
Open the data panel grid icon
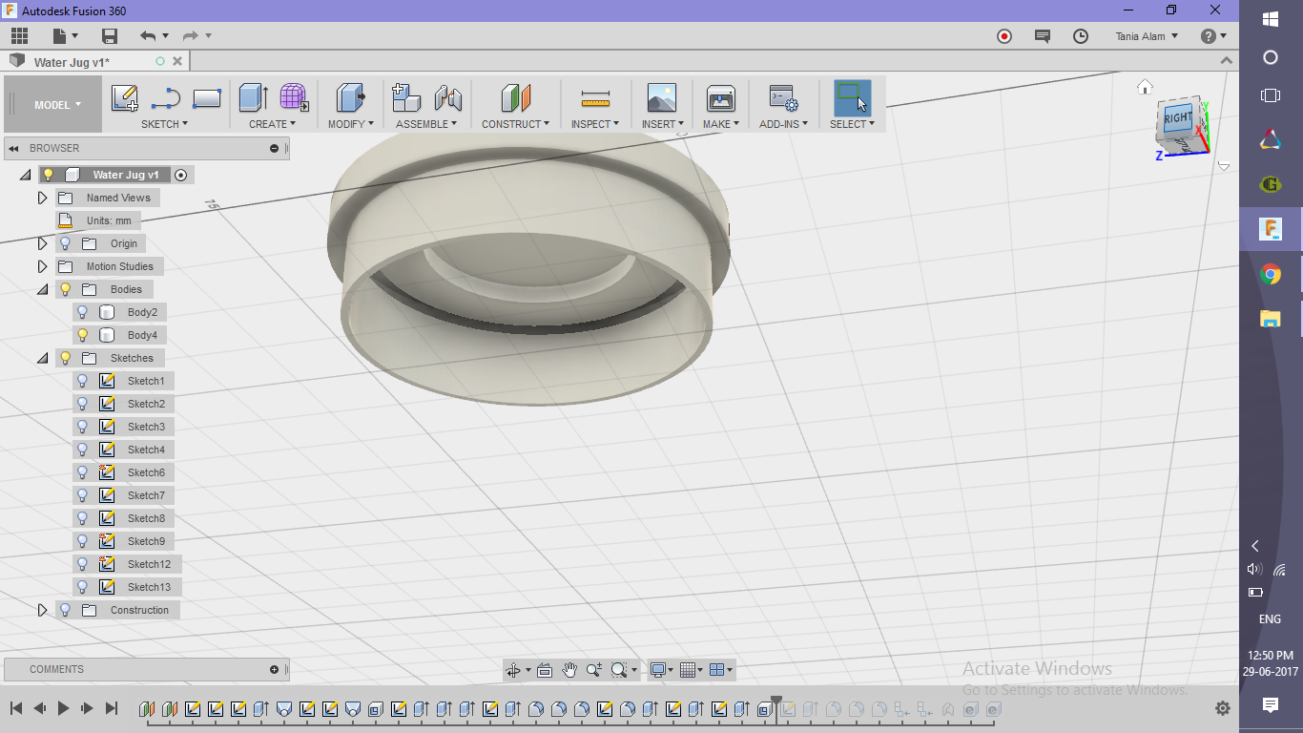[19, 36]
